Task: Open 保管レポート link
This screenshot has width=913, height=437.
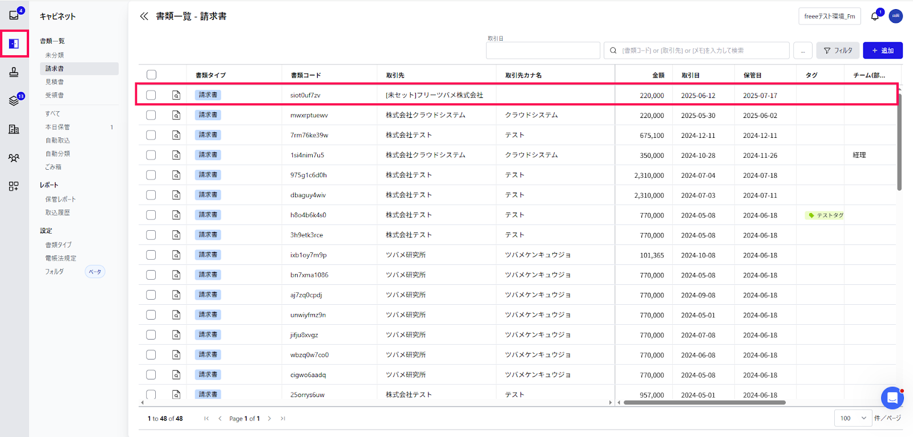Action: [x=60, y=199]
